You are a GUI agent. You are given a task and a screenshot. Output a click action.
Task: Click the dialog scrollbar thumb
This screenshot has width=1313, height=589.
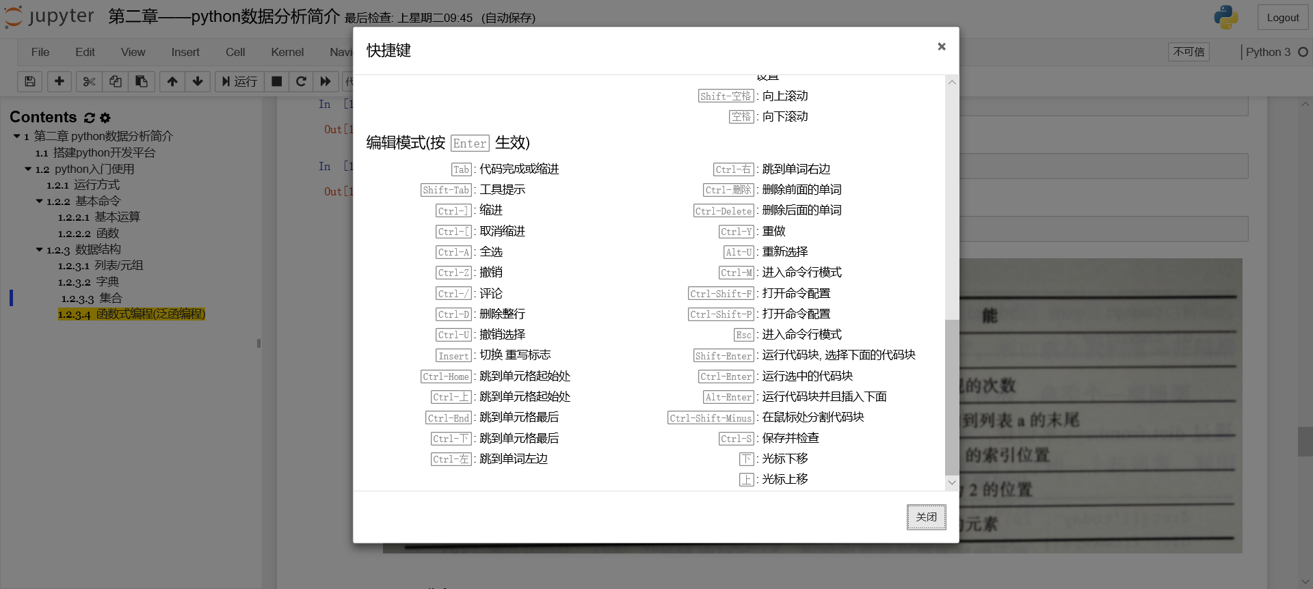pos(952,397)
